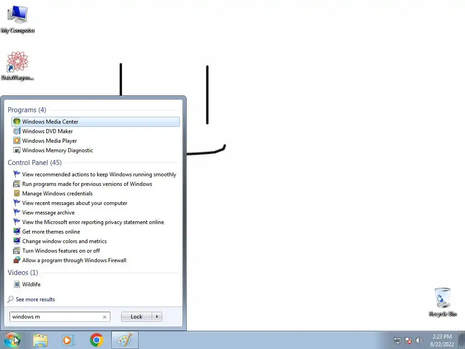The width and height of the screenshot is (465, 349).
Task: Click icon beside Run programs made for previous versions
Action: point(17,184)
